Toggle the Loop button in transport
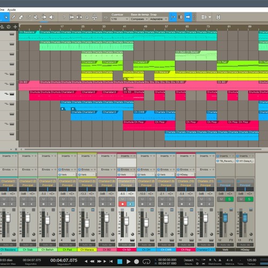This screenshot has width=268, height=268. click(x=146, y=262)
